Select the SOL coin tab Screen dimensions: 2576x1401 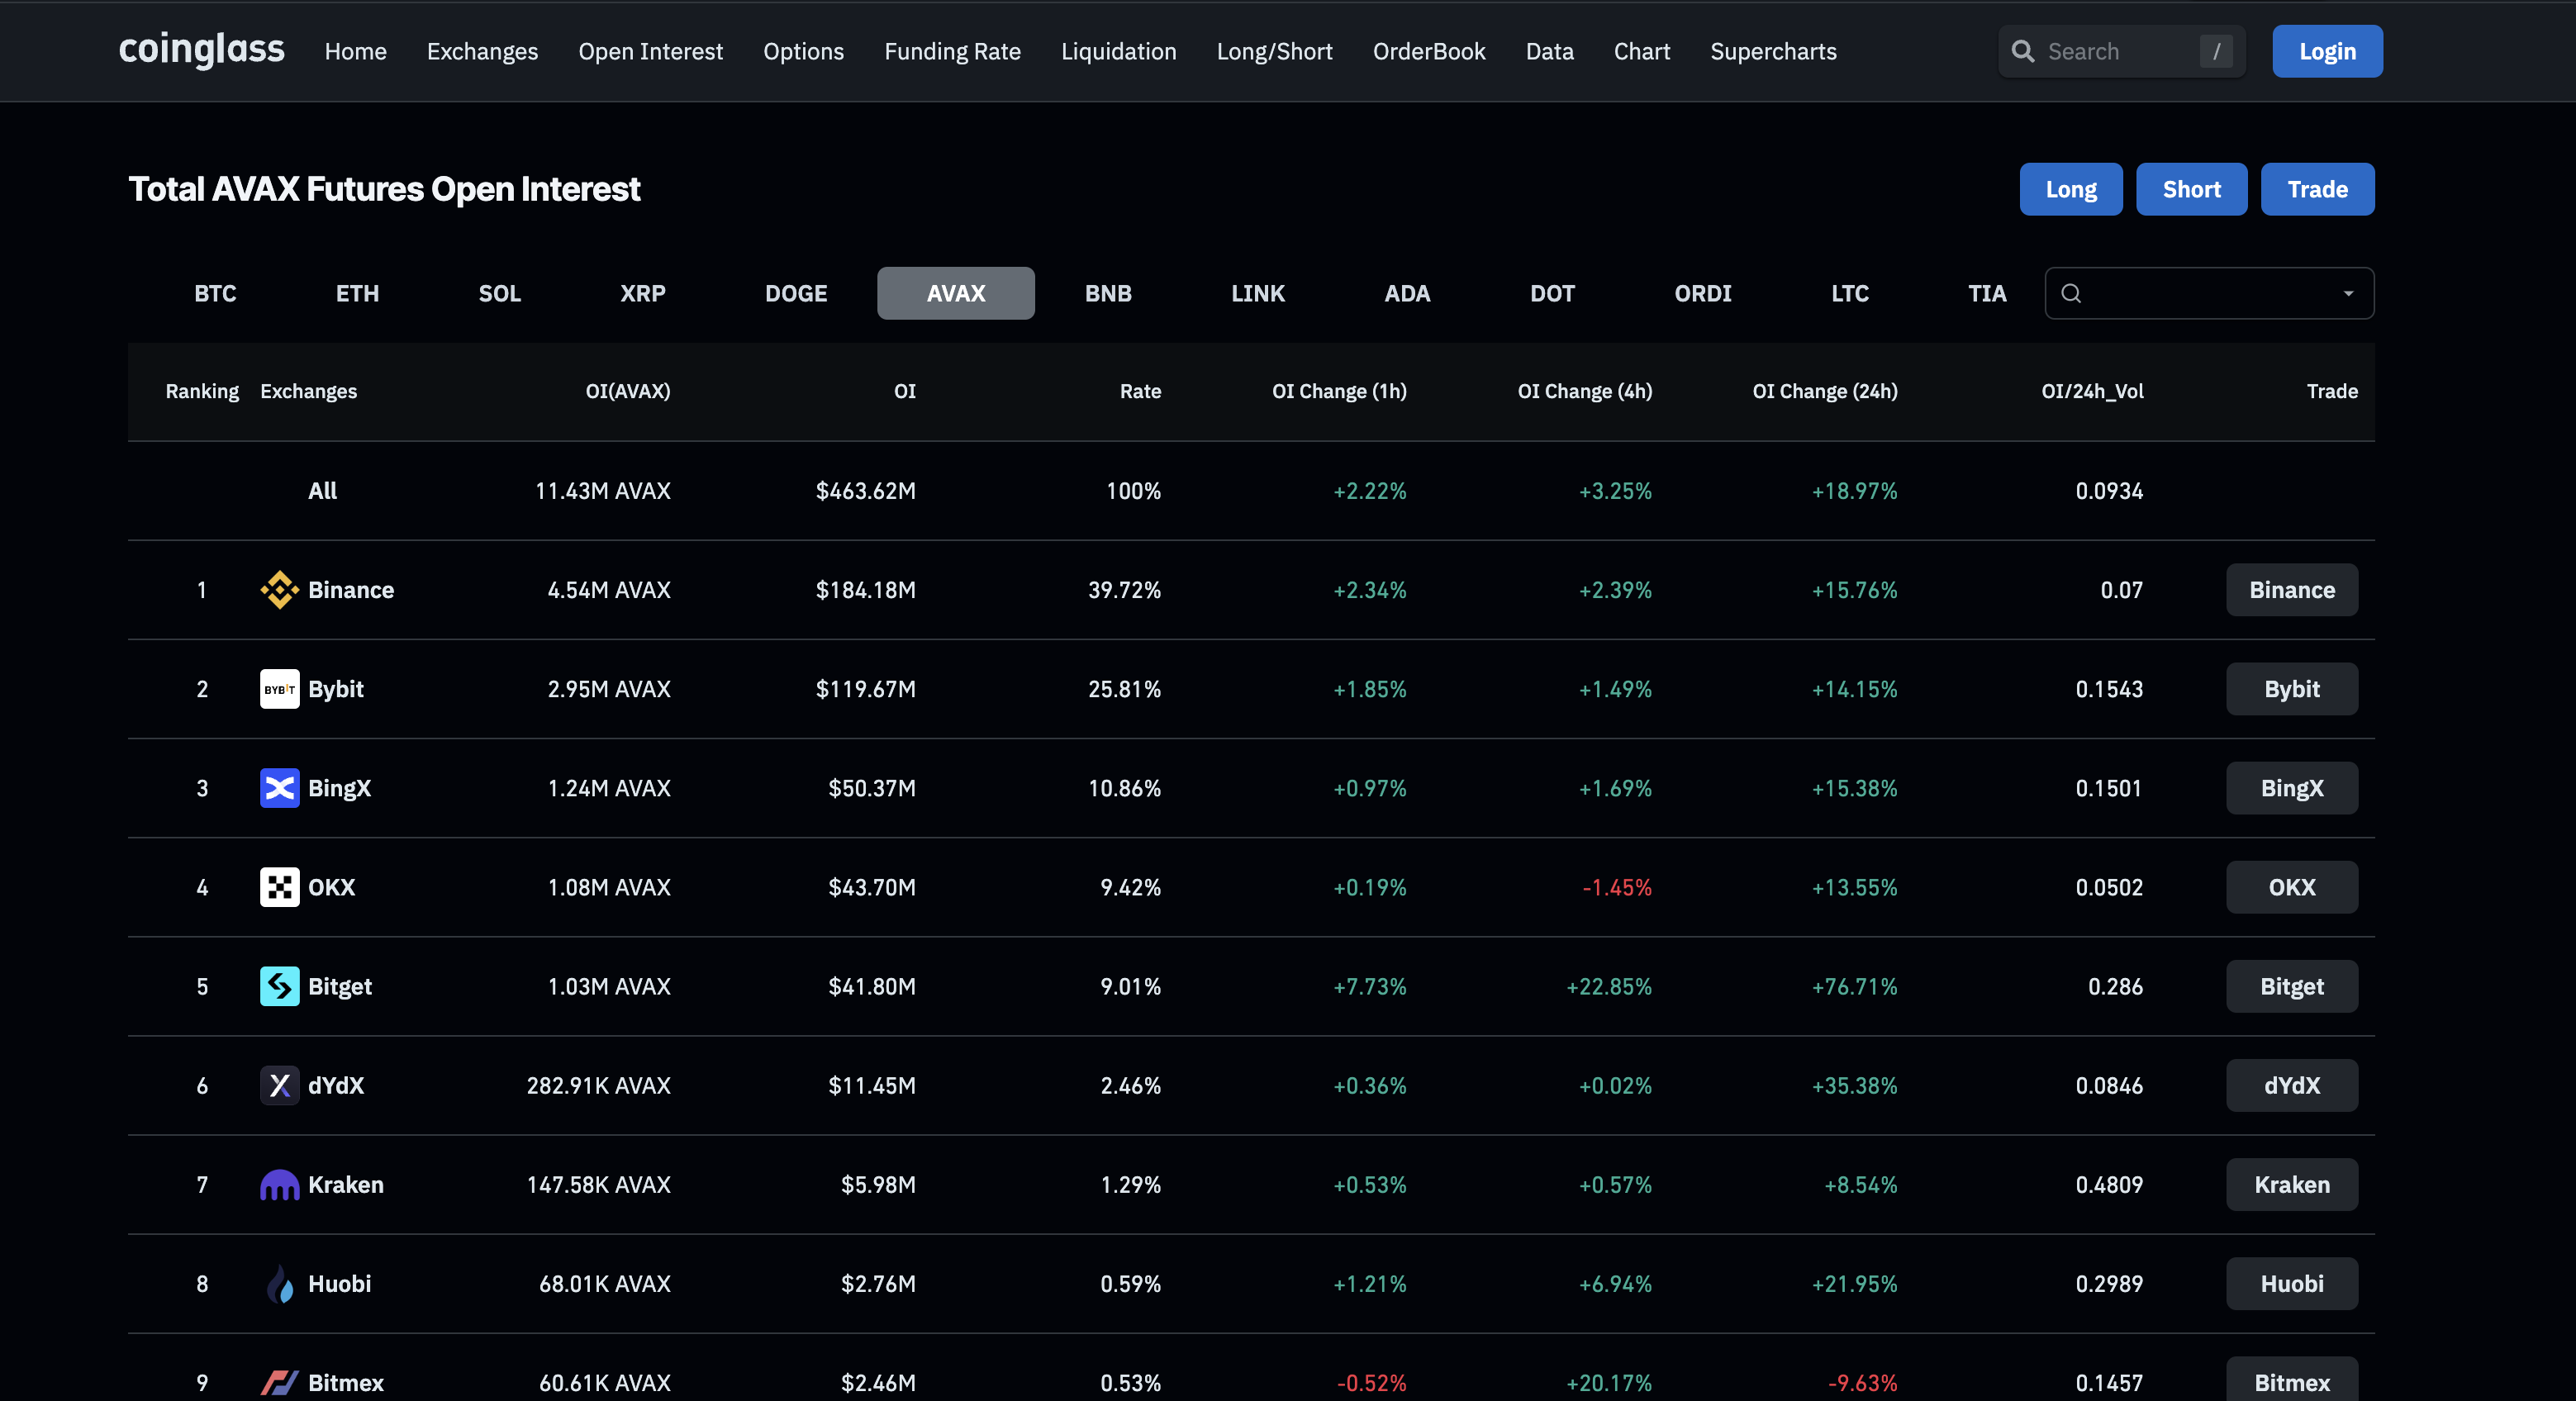(499, 294)
